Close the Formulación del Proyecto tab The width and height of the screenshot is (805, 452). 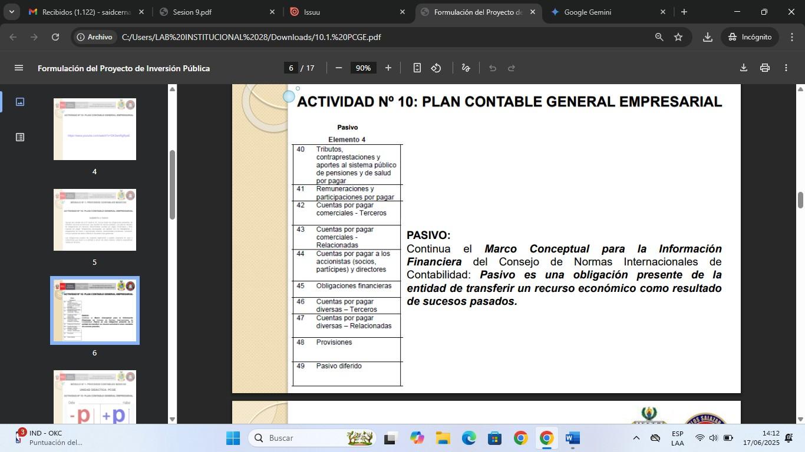point(533,12)
